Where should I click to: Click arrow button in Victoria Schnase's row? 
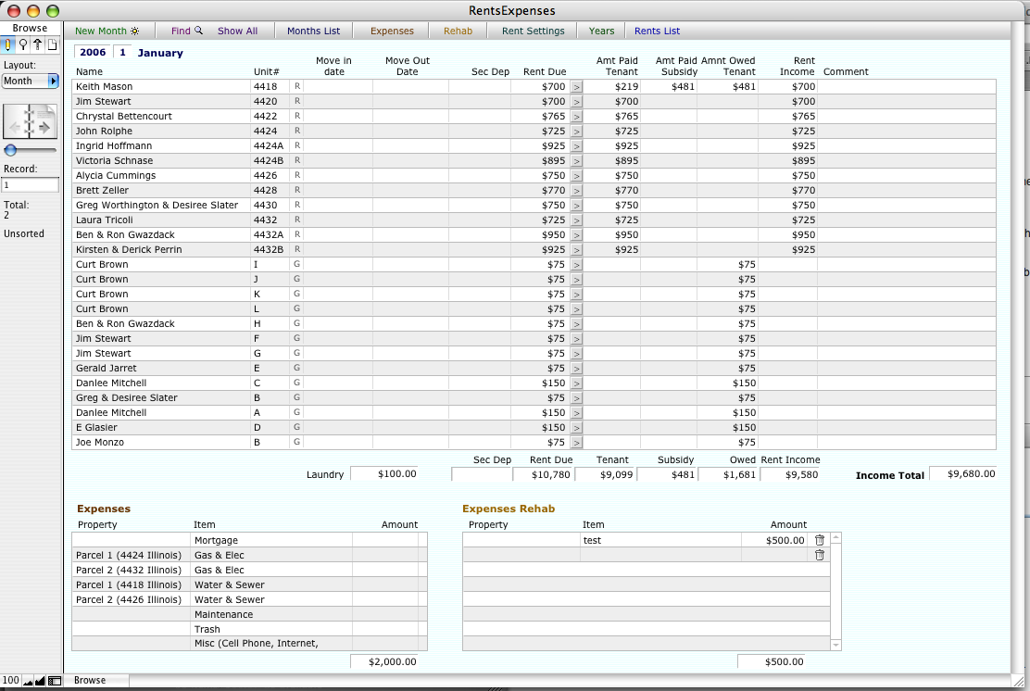[576, 161]
